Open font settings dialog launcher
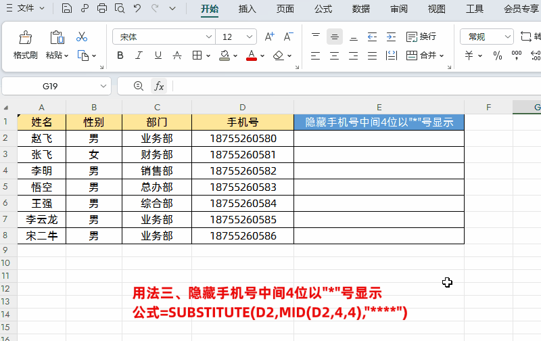Screen dimensions: 541x341 pyautogui.click(x=297, y=67)
